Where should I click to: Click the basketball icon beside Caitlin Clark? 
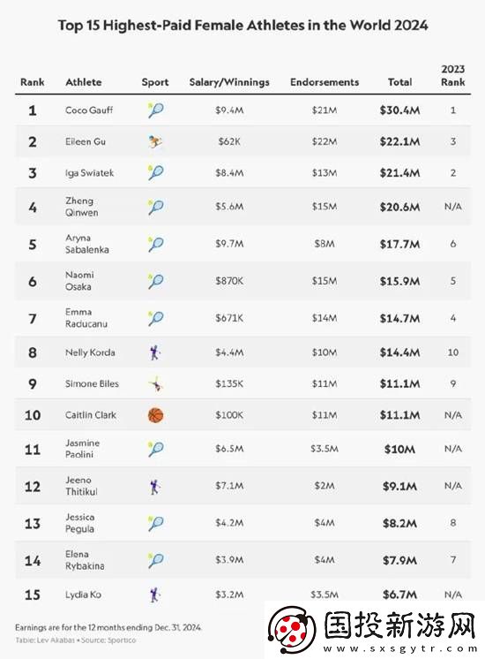point(155,415)
